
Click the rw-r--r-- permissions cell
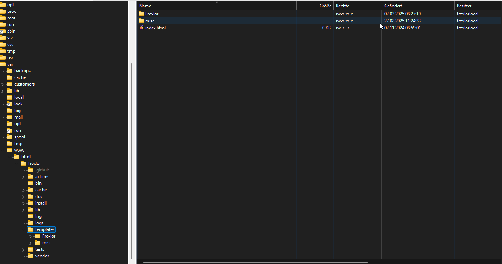[344, 28]
